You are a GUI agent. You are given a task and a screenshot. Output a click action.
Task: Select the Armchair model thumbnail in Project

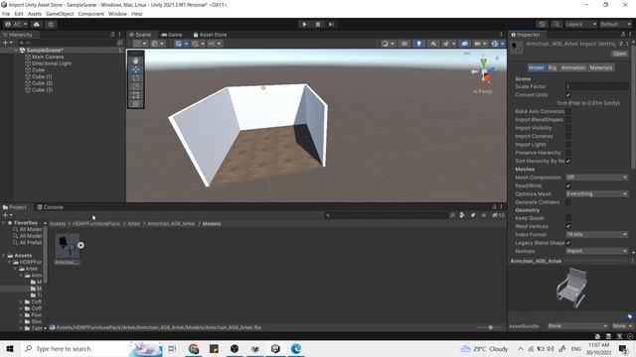point(67,246)
